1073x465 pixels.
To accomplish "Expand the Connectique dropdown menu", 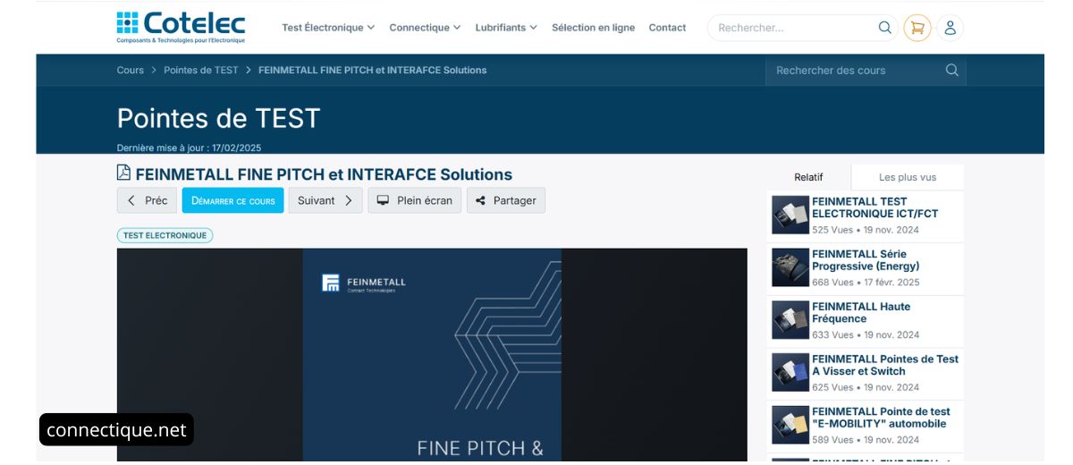I will click(425, 28).
